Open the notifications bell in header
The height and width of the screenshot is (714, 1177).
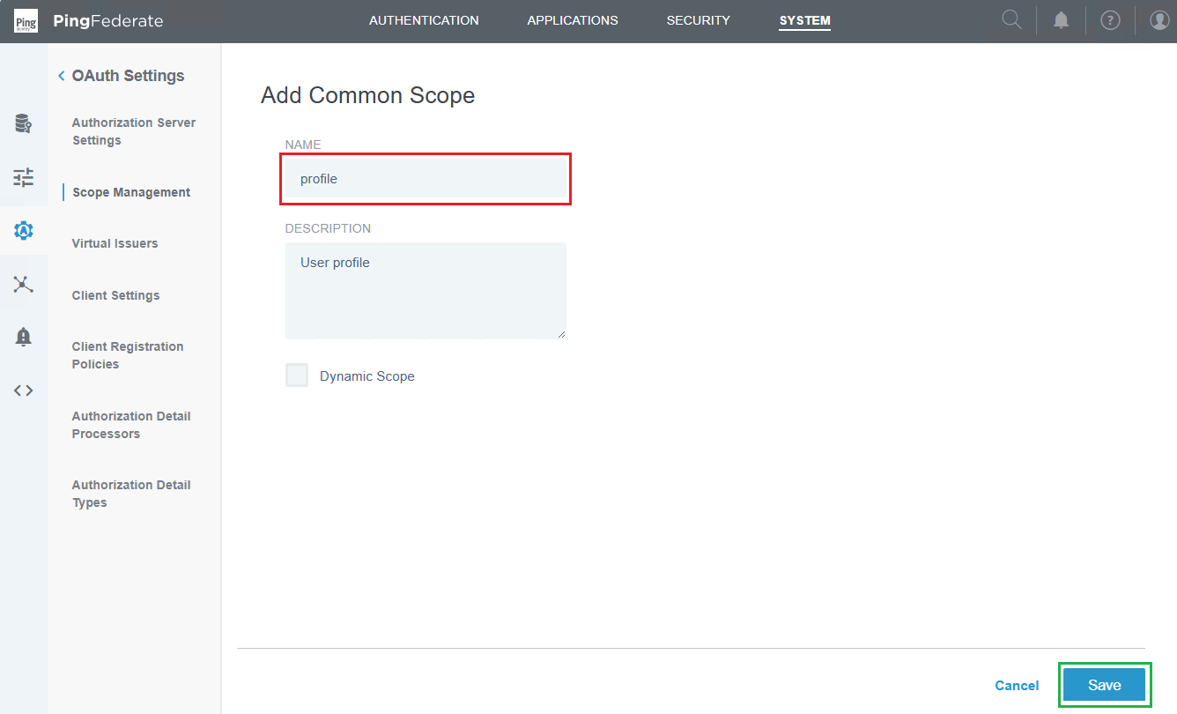point(1062,20)
